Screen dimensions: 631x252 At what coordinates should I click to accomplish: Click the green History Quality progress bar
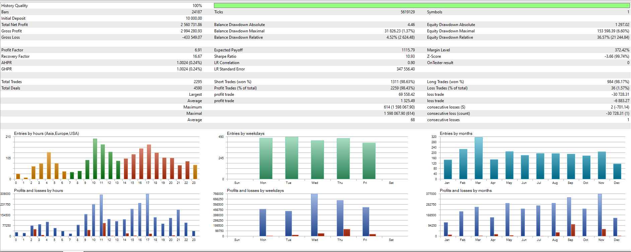point(421,5)
